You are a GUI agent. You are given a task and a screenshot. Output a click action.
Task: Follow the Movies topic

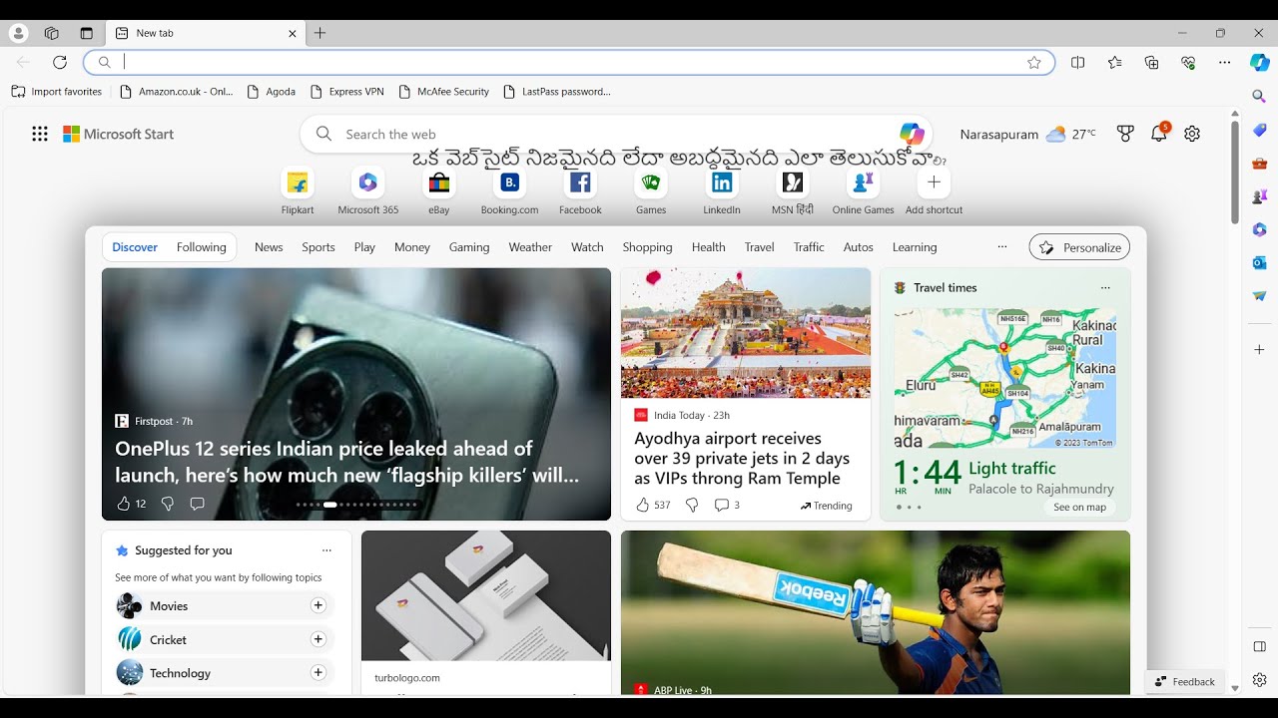[319, 605]
